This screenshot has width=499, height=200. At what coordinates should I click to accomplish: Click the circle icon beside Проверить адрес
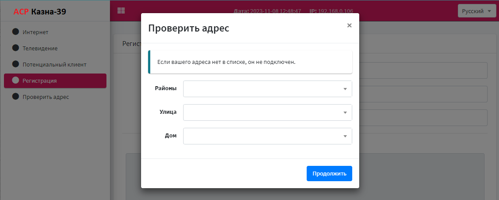point(16,97)
